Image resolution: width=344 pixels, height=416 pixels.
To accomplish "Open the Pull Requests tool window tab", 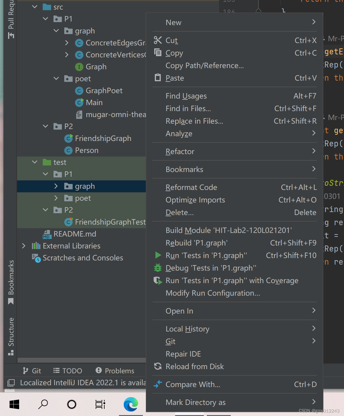I will coord(11,19).
